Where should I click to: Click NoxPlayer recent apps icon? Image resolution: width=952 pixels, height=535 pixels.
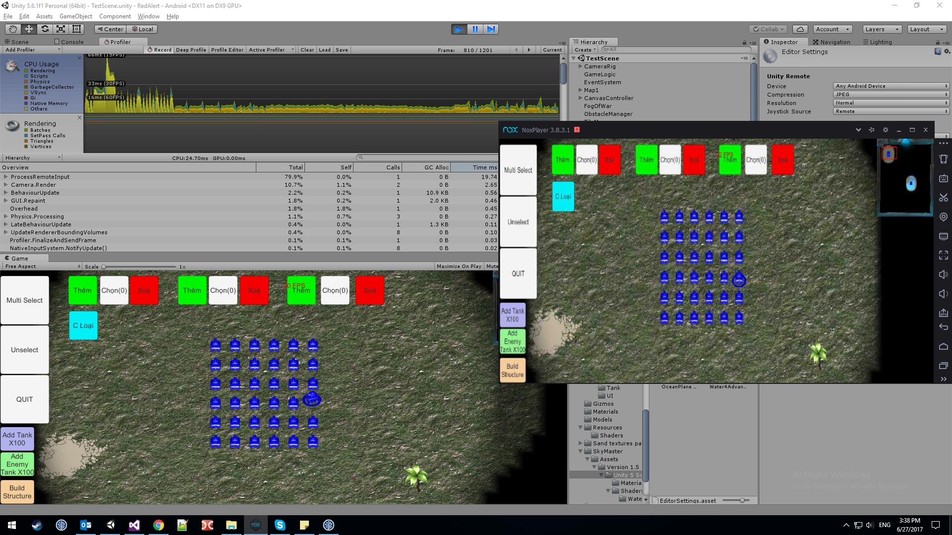[x=943, y=366]
